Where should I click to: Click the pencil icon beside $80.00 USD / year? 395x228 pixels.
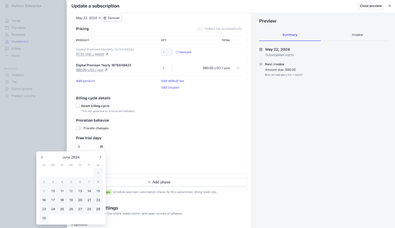pos(106,70)
